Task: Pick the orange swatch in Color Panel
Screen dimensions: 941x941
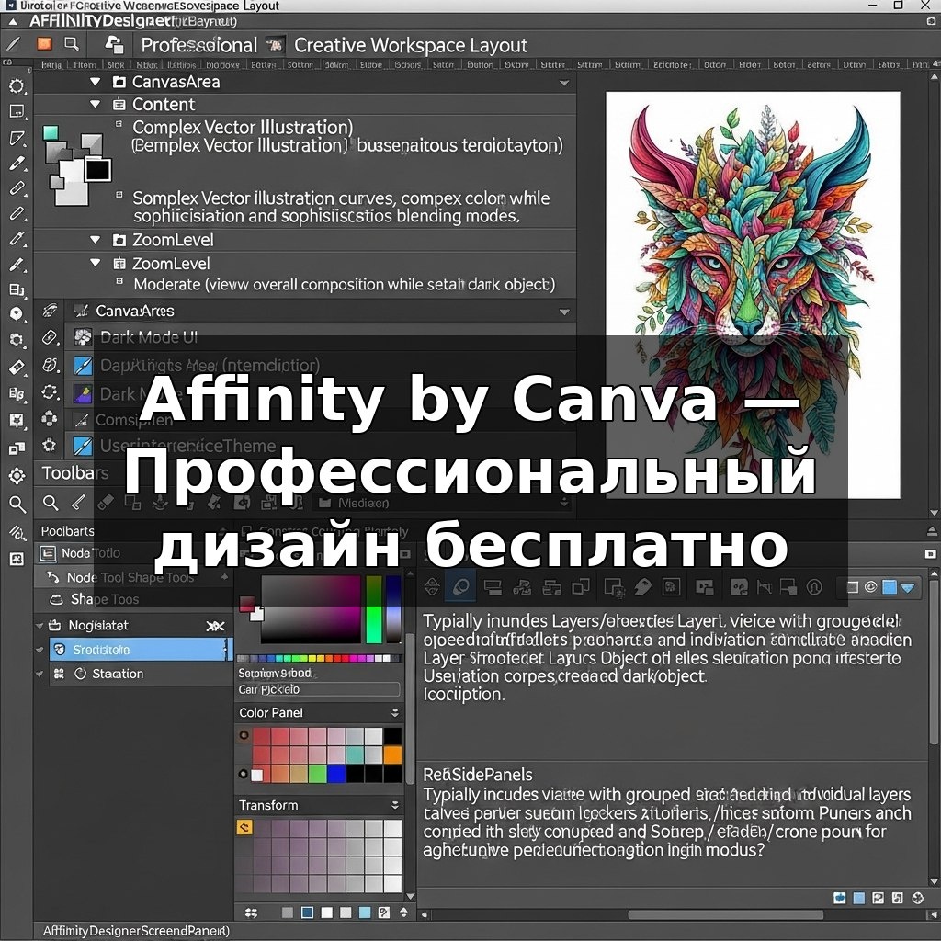Action: pyautogui.click(x=392, y=754)
